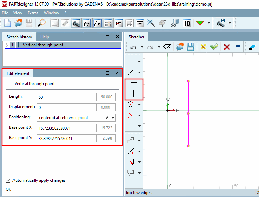259x197 pixels.
Task: Click the Length input field
Action: click(67, 97)
